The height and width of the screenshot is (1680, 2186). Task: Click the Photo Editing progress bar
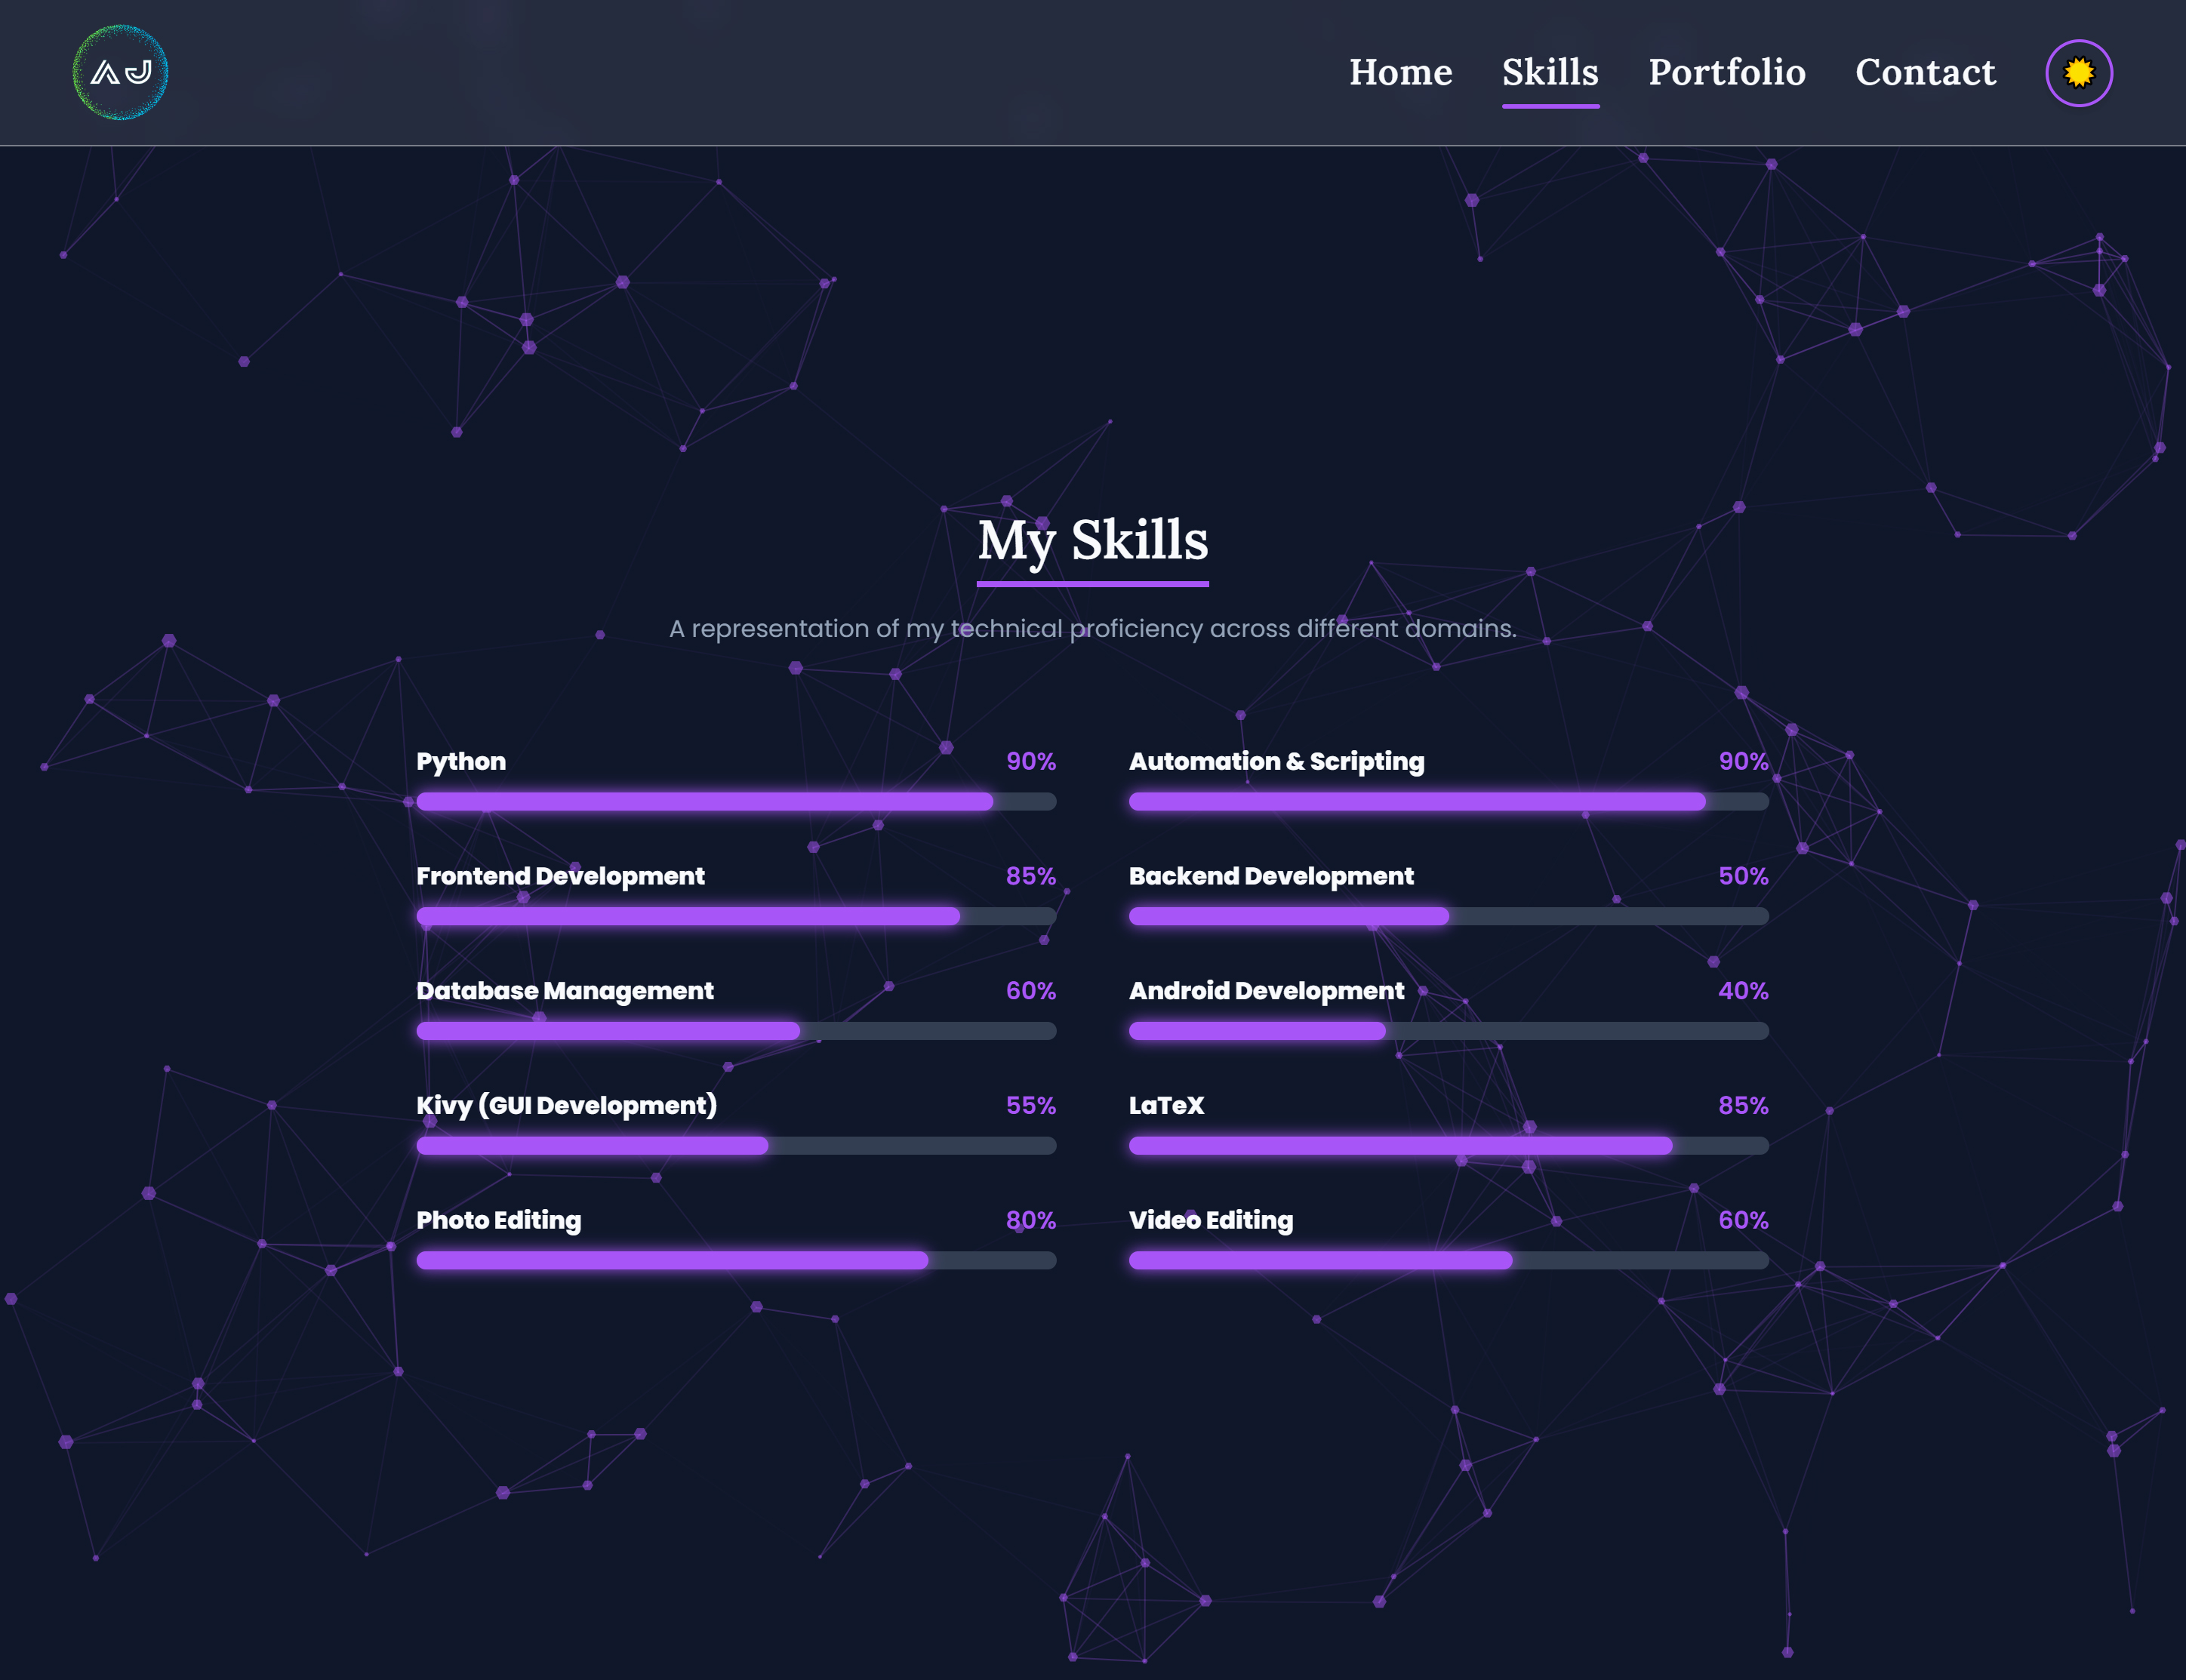point(736,1260)
